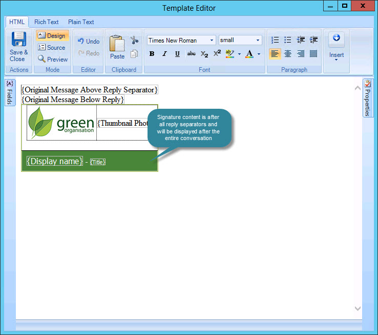Switch to the Plain Text tab
378x335 pixels.
(81, 22)
